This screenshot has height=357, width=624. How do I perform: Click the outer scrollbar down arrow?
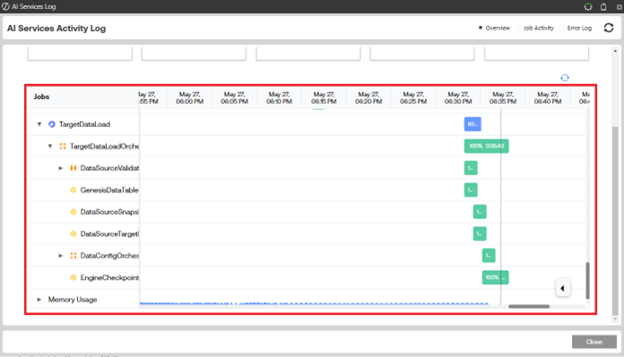(615, 319)
